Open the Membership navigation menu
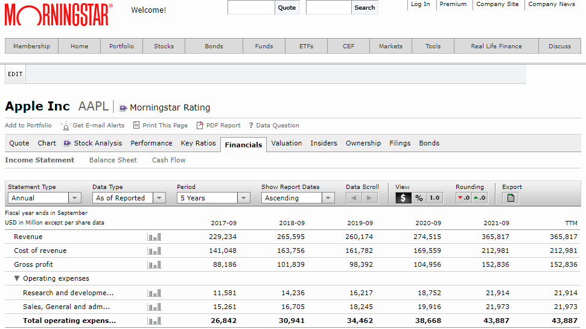Viewport: 586px width, 329px height. click(x=32, y=46)
